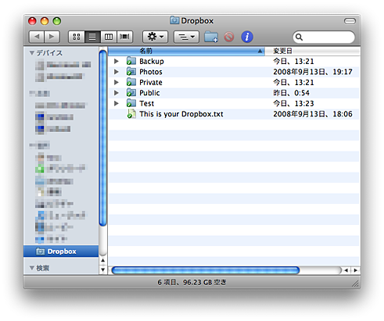Close the Dropbox window with red button
384x321 pixels.
[32, 21]
